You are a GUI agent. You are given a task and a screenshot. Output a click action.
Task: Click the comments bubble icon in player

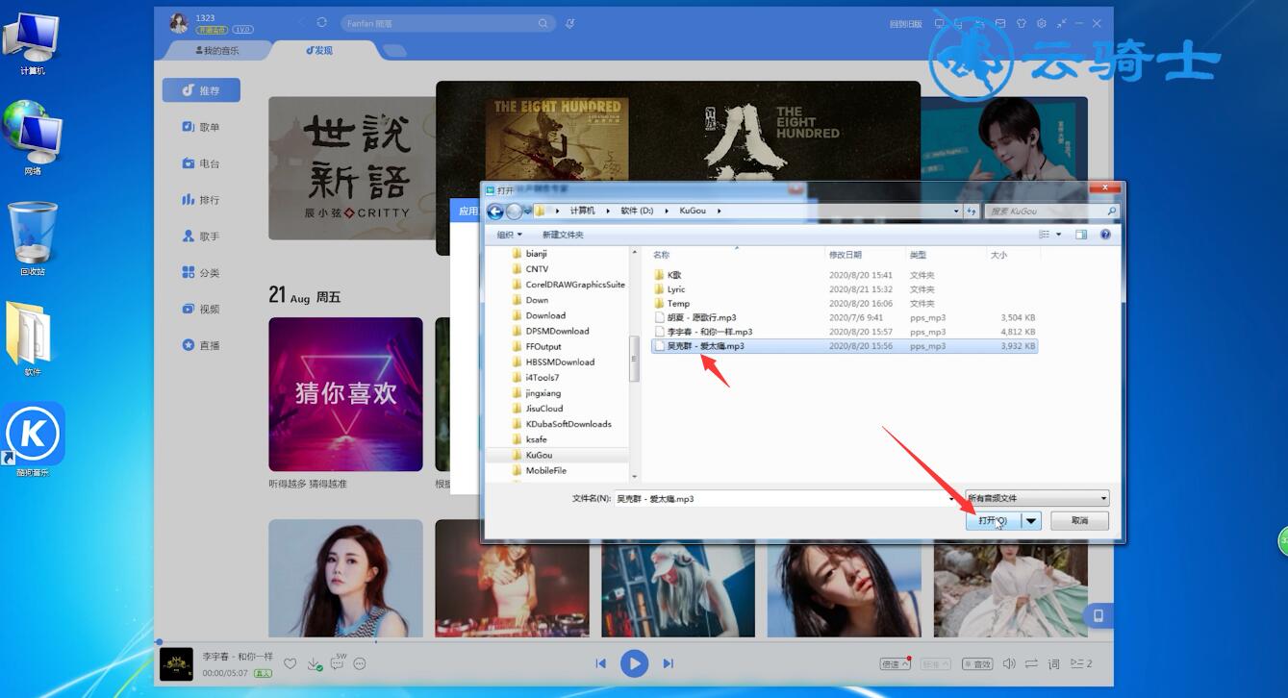[x=338, y=661]
